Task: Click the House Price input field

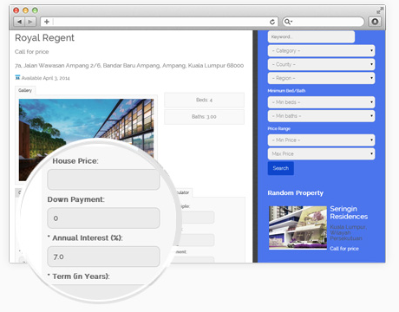Action: tap(103, 179)
